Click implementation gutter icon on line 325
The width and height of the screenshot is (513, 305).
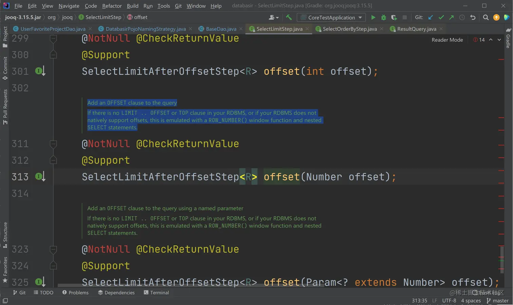click(40, 282)
